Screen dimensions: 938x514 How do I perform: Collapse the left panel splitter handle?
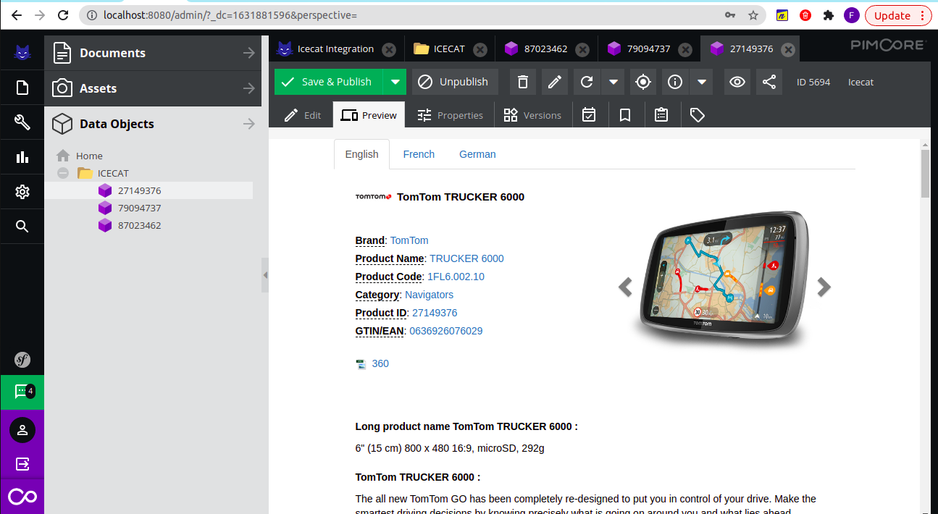tap(265, 275)
